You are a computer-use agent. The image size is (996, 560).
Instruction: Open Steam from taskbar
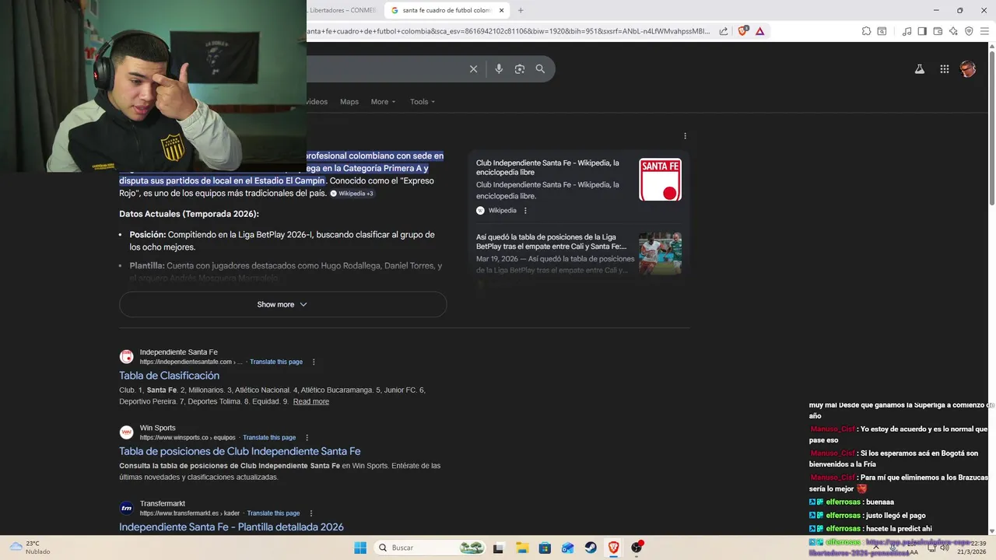(591, 548)
